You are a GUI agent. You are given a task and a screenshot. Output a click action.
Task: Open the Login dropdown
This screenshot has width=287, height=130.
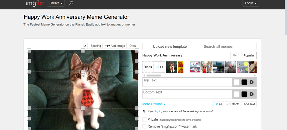point(251,3)
